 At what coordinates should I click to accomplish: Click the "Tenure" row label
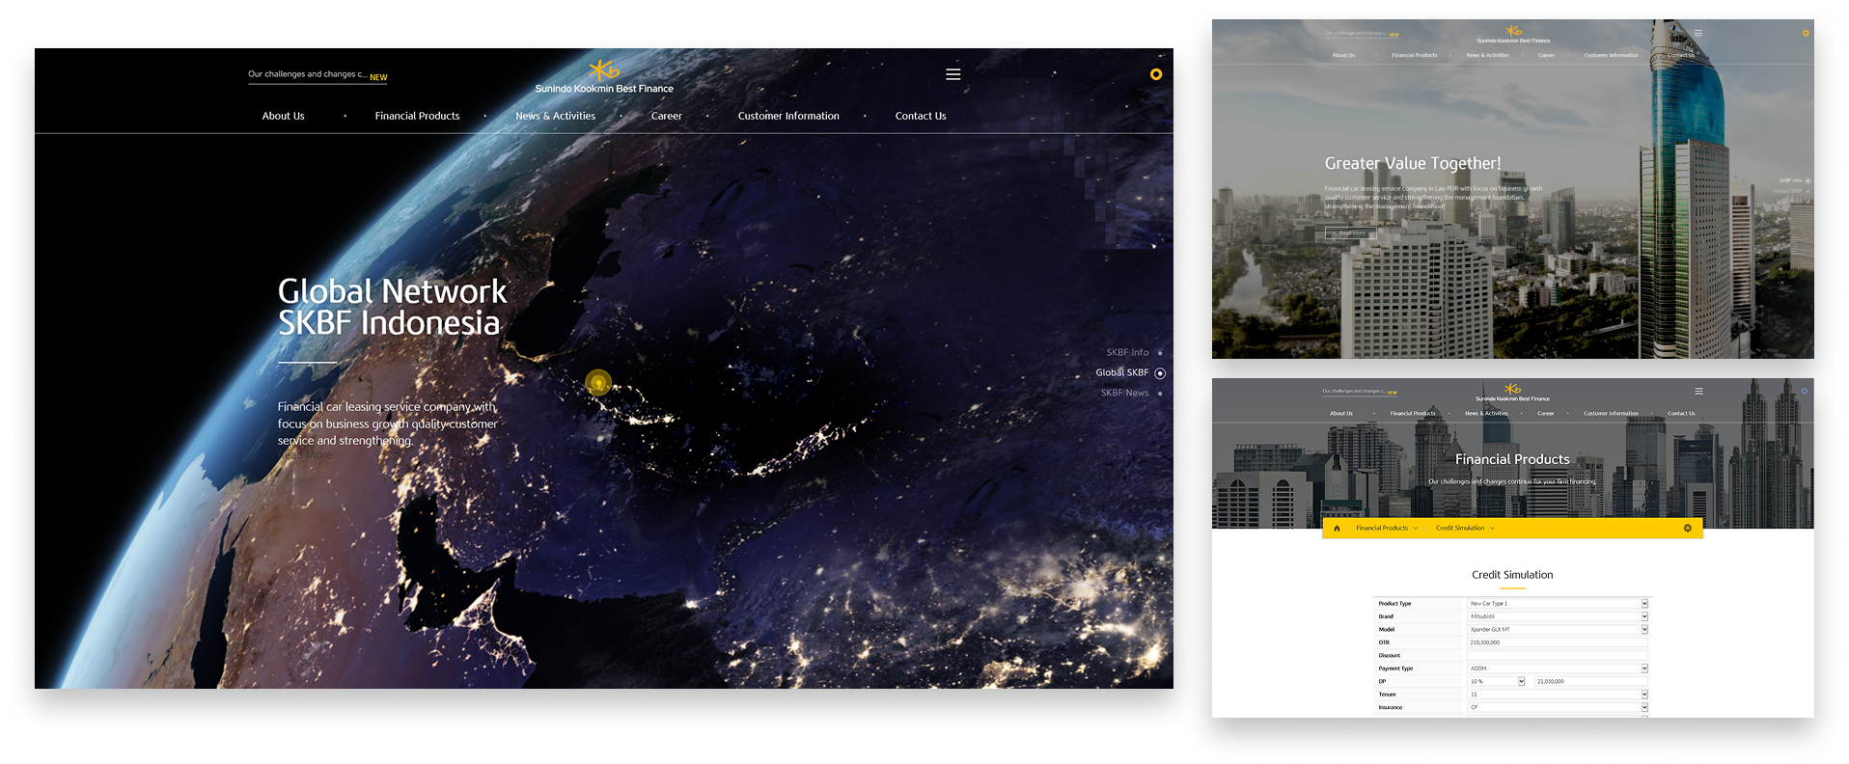tap(1387, 695)
